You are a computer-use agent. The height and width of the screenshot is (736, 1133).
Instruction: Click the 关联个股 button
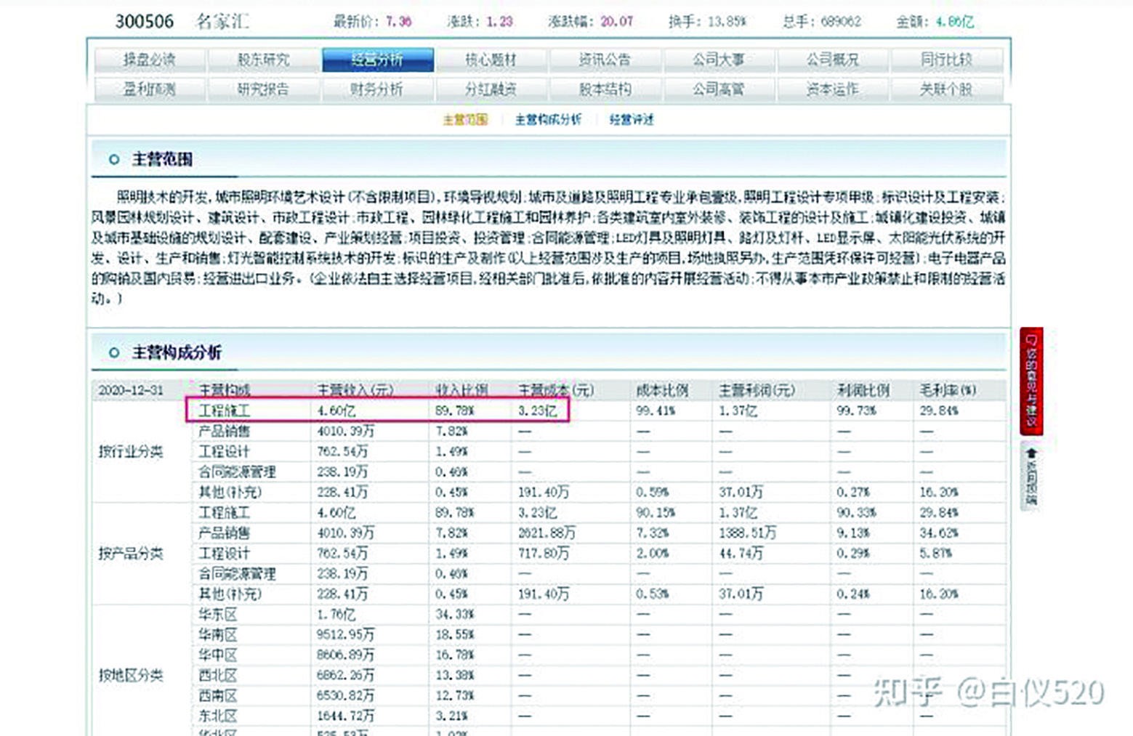click(948, 89)
